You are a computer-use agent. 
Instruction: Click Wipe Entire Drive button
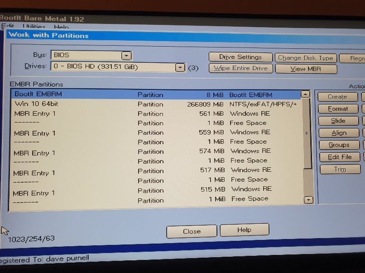241,68
